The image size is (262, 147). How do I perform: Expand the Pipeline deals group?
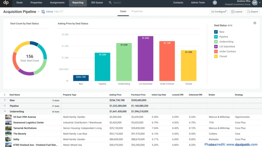[5, 106]
